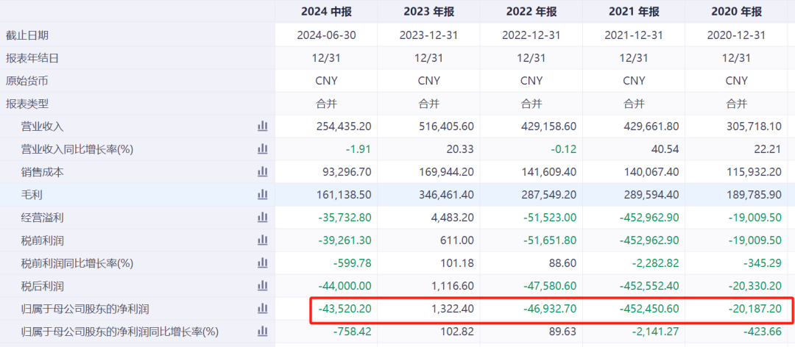Open chart icon for 毛利 row
The width and height of the screenshot is (795, 347).
point(262,195)
